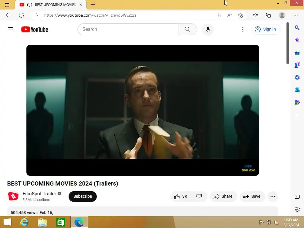Viewport: 304px width, 228px height.
Task: Go back in the browser
Action: click(x=8, y=15)
